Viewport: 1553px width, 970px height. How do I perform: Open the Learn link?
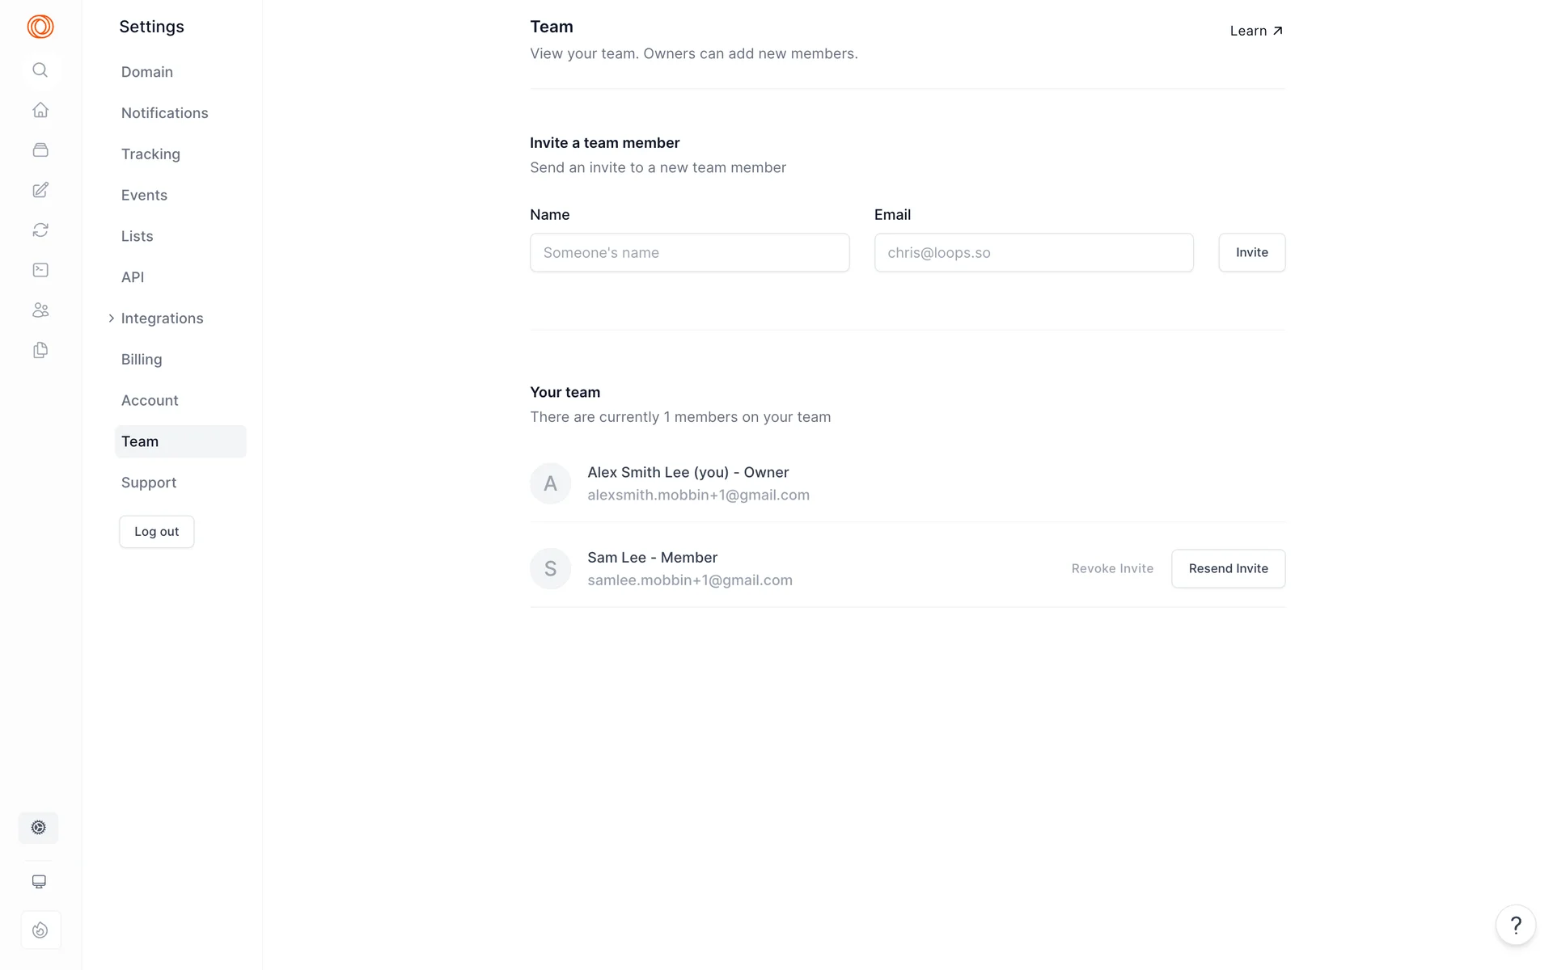[x=1256, y=31]
